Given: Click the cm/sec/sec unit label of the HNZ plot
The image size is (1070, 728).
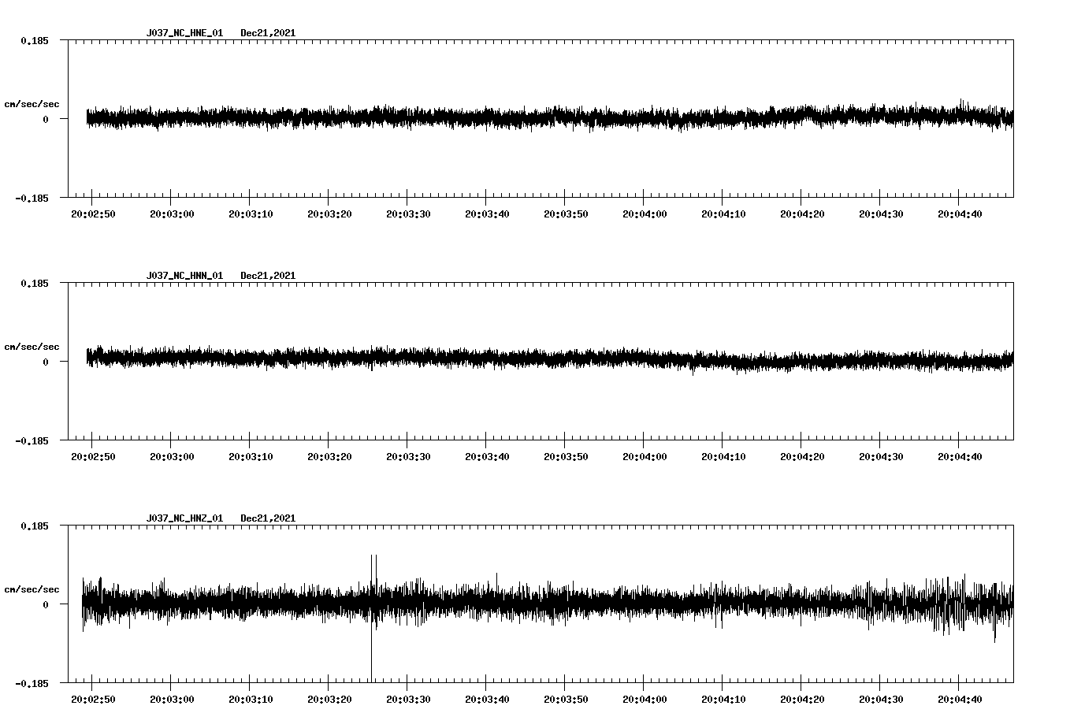Looking at the screenshot, I should pyautogui.click(x=32, y=589).
